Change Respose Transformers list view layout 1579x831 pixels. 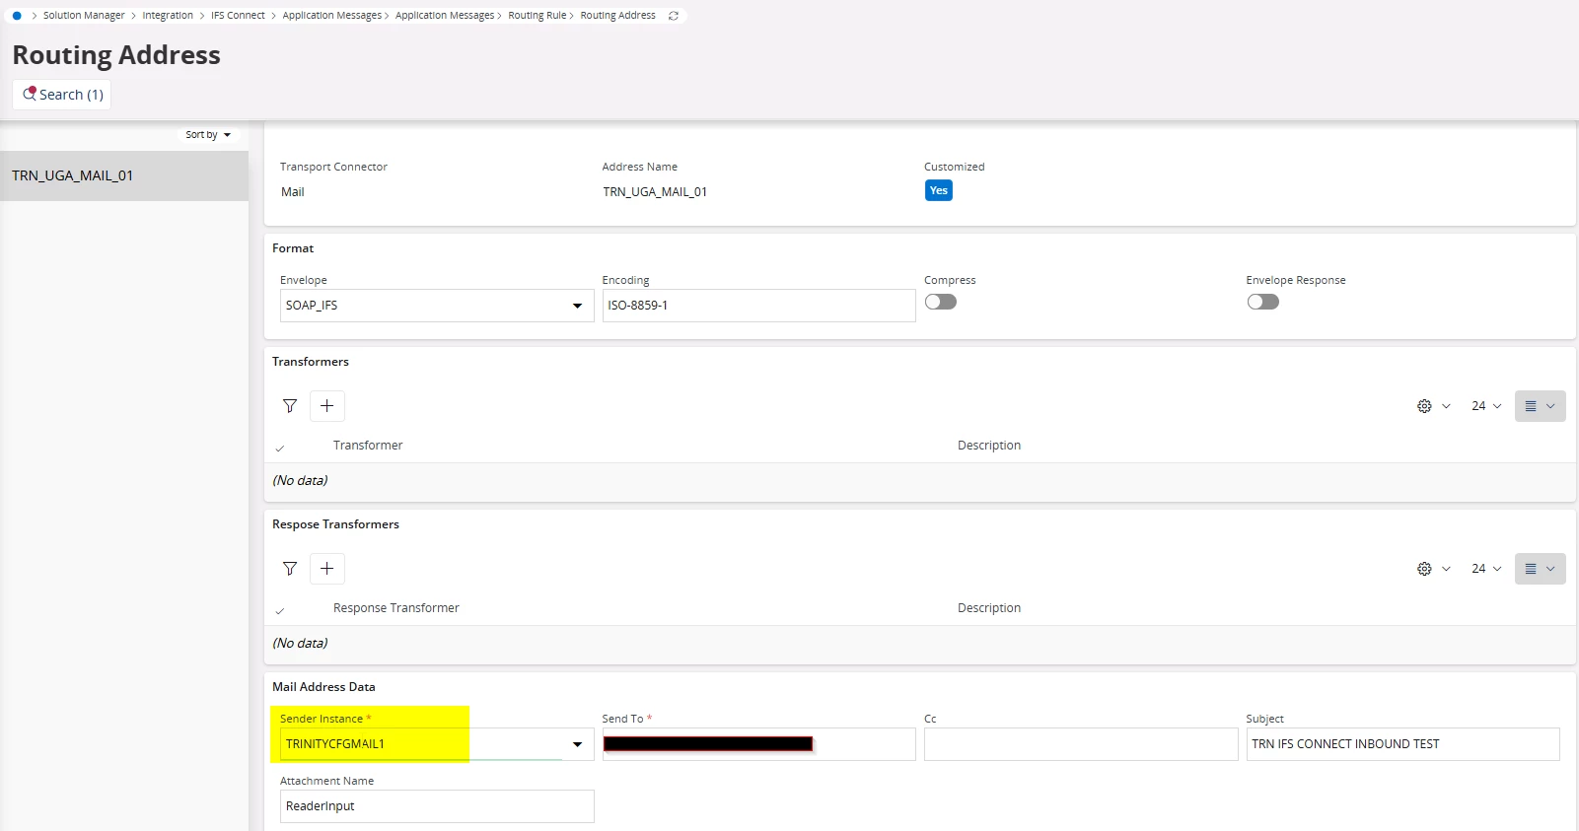[x=1540, y=569]
